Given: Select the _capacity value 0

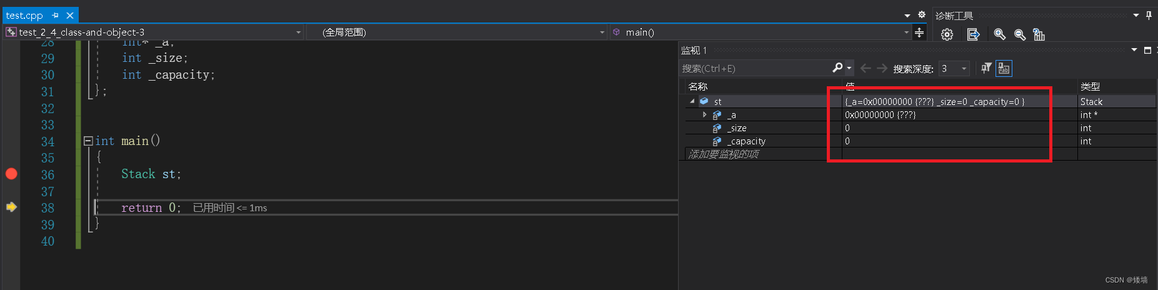Looking at the screenshot, I should coord(959,141).
